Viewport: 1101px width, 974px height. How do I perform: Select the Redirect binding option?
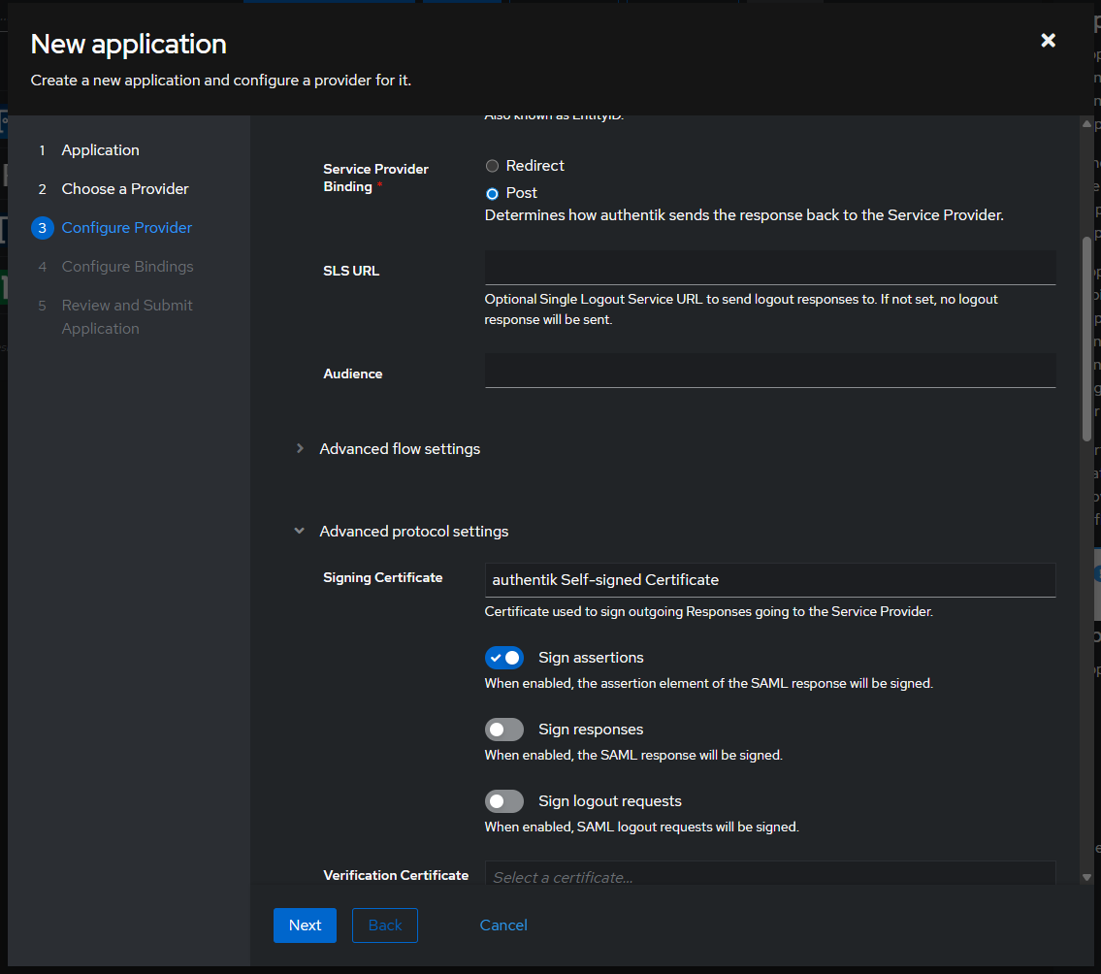[492, 165]
